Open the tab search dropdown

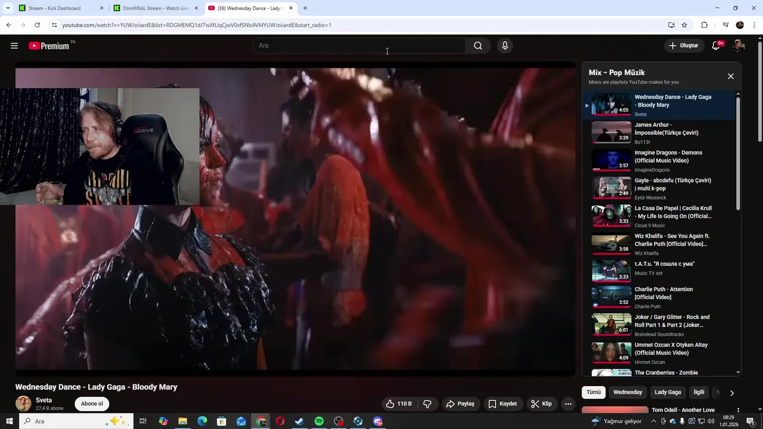tap(8, 8)
